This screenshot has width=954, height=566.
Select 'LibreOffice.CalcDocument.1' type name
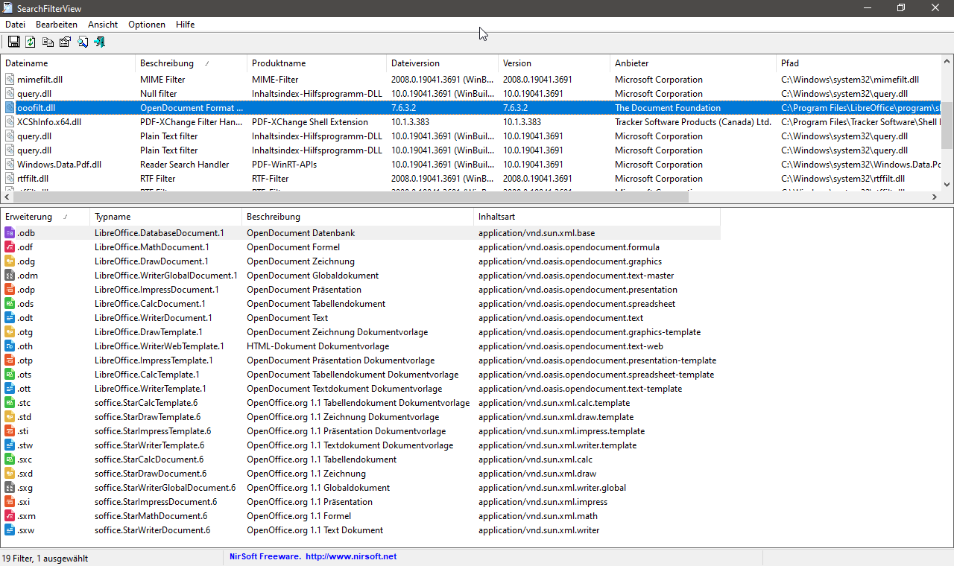(x=150, y=304)
